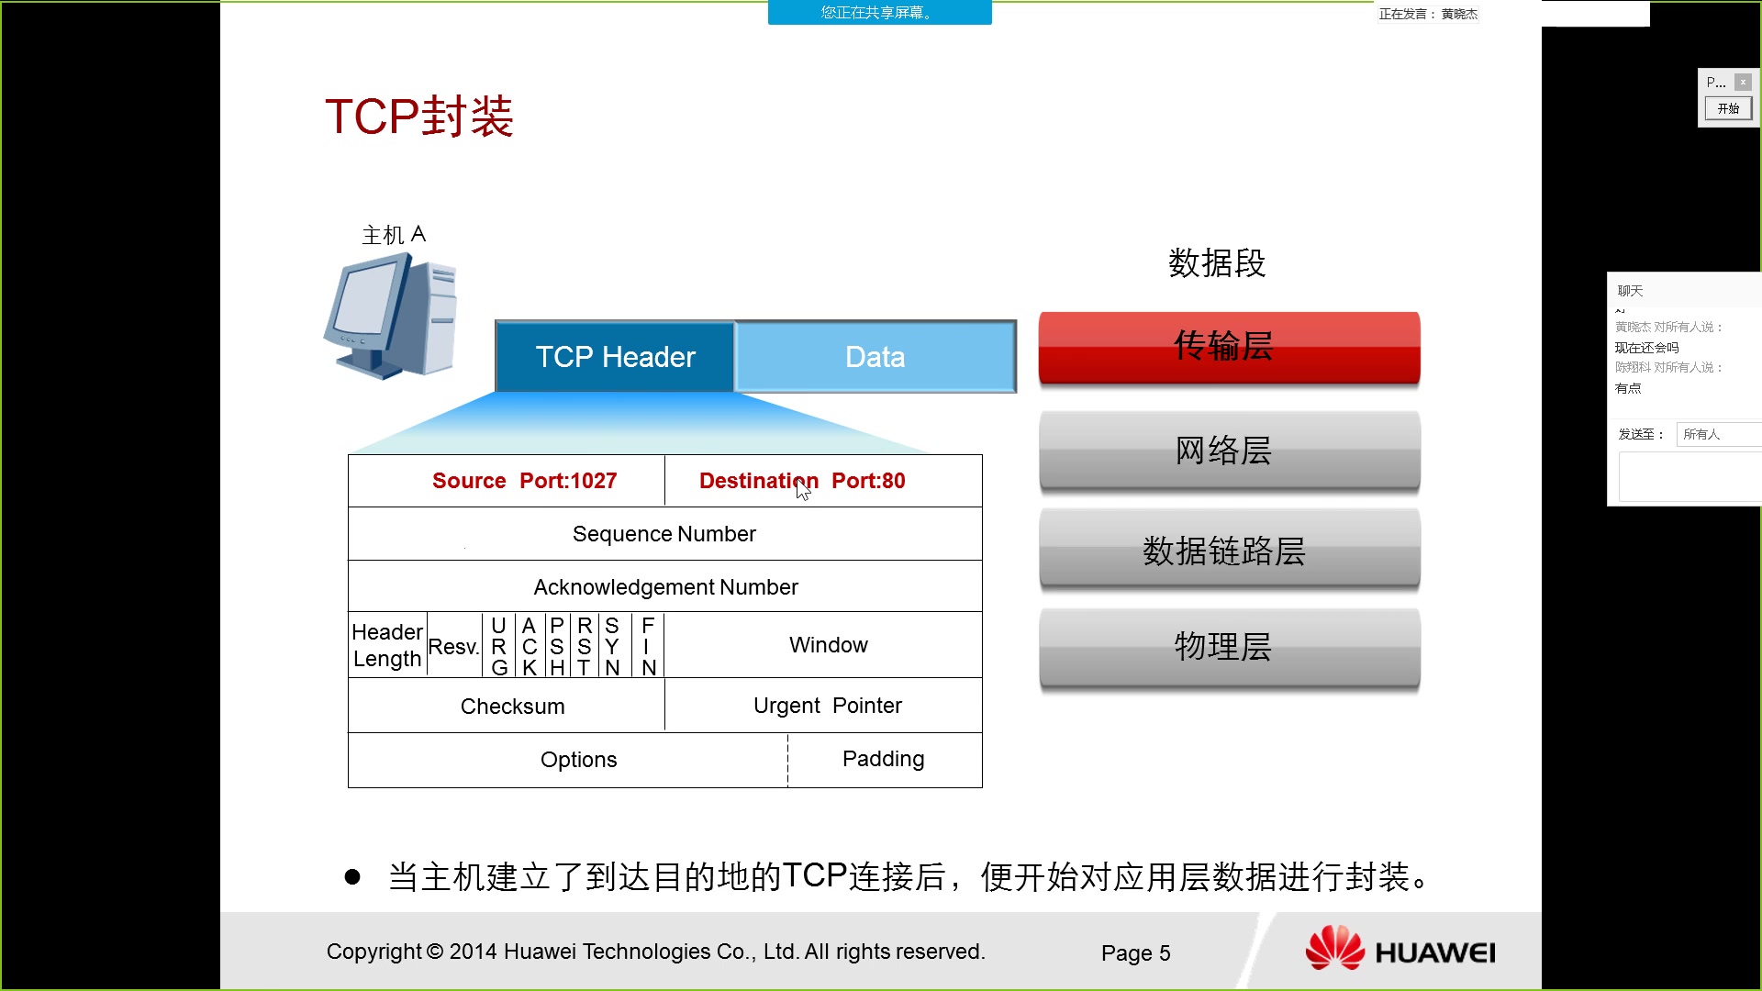Close the small P... floating panel
The width and height of the screenshot is (1762, 991).
pyautogui.click(x=1743, y=82)
